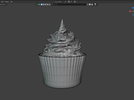Open the snapping options dropdown

[x=71, y=2]
